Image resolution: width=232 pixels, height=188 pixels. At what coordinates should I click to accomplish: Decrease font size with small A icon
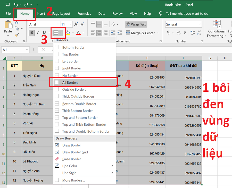coord(82,24)
